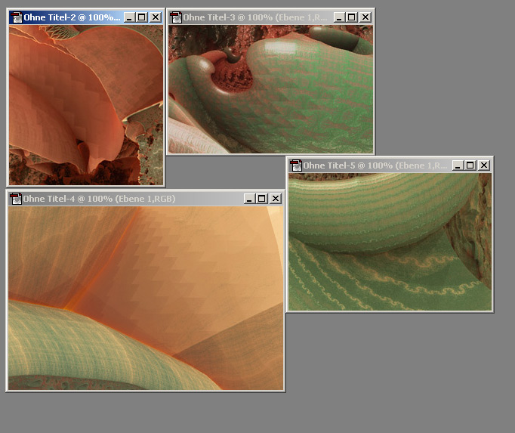Viewport: 515px width, 433px height.
Task: Click the document icon of Ohne Titel-5
Action: 295,165
